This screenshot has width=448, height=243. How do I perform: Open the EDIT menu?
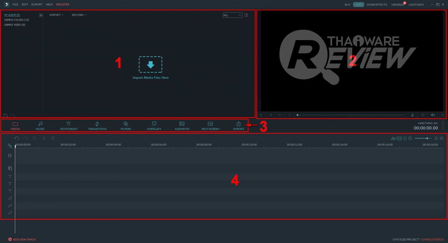(x=25, y=4)
